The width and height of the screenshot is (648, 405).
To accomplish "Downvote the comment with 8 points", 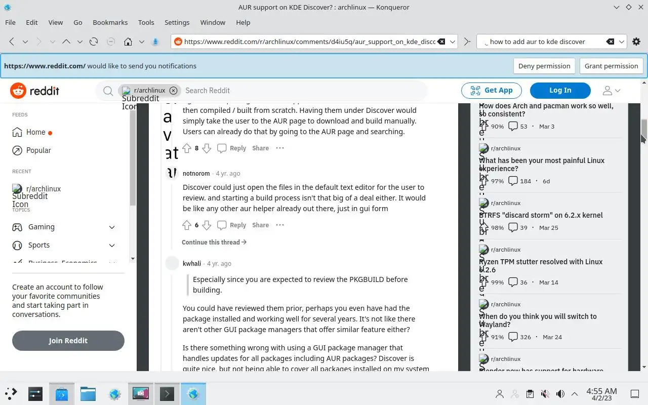I will [206, 148].
